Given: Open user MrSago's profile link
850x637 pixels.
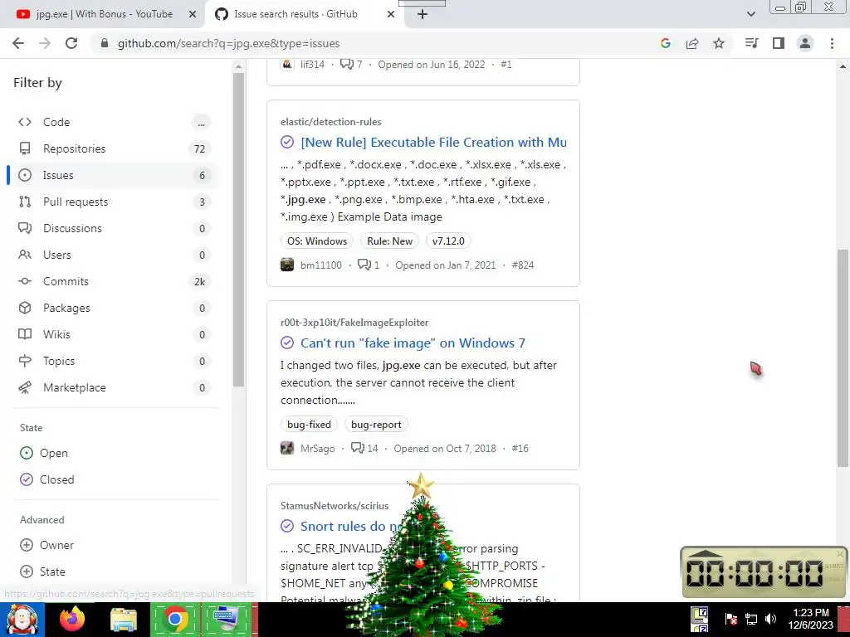Looking at the screenshot, I should click(318, 449).
